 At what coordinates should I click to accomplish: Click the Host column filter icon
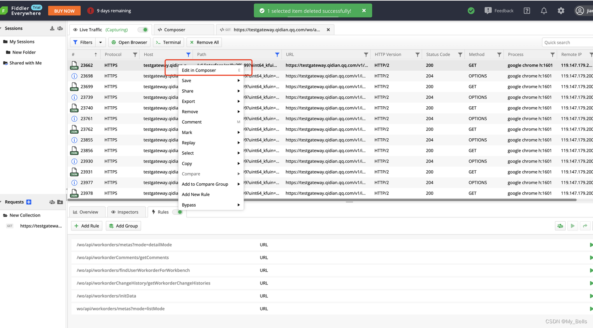coord(188,55)
